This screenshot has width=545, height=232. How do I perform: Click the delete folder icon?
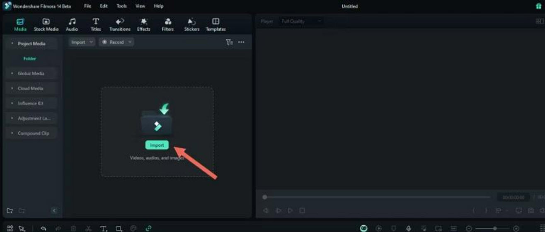coord(22,211)
